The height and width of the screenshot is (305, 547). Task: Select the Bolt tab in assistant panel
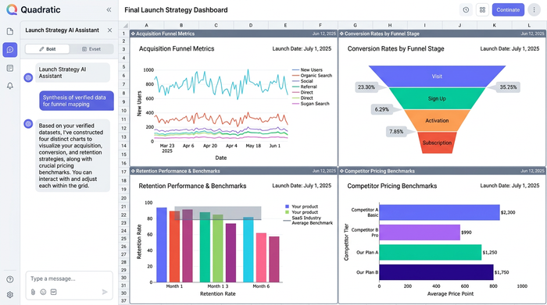click(48, 49)
